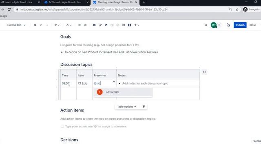Close the editor

(252, 25)
